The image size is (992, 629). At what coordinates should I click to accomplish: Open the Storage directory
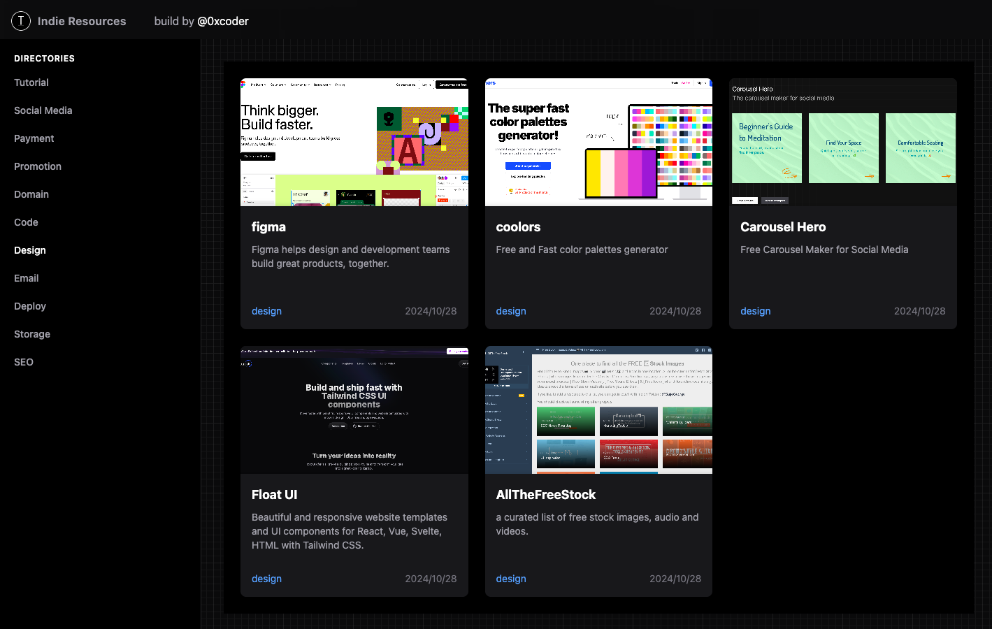coord(32,334)
